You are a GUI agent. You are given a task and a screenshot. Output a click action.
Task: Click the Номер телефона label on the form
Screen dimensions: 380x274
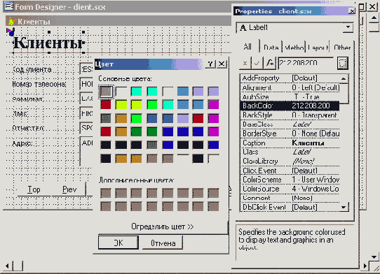[39, 84]
